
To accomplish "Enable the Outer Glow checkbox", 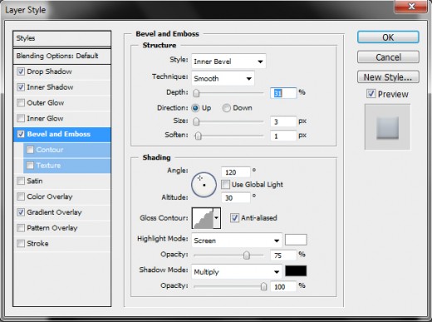I will 21,102.
